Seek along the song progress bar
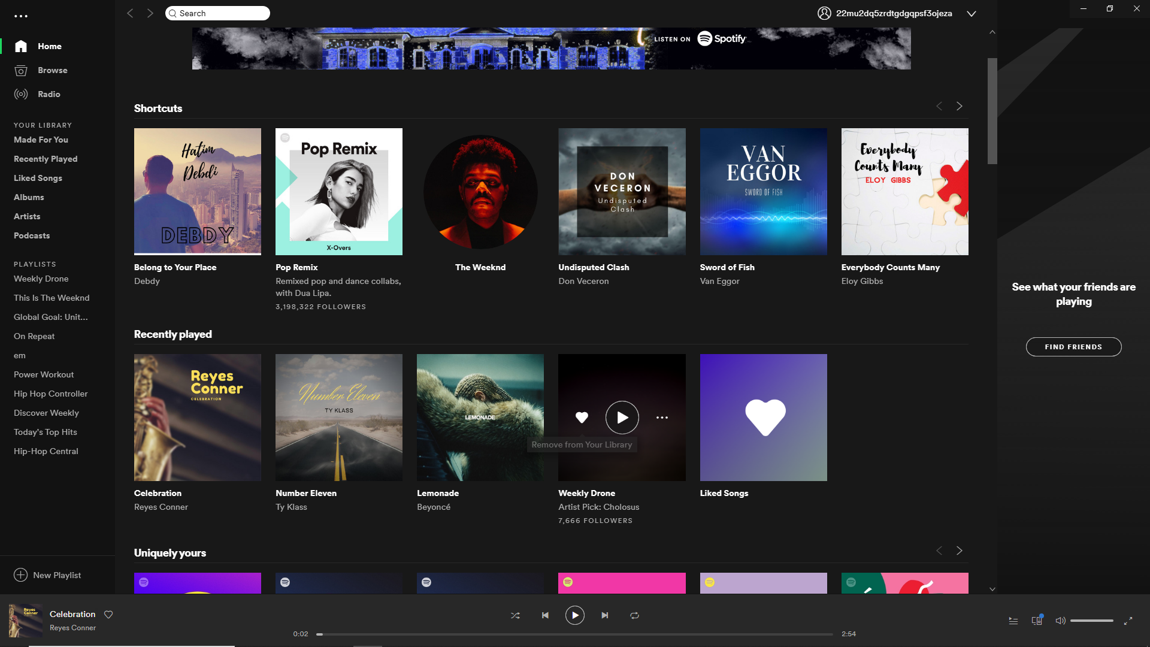The width and height of the screenshot is (1150, 647). (x=575, y=634)
